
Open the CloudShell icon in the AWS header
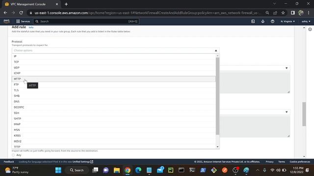click(x=253, y=22)
